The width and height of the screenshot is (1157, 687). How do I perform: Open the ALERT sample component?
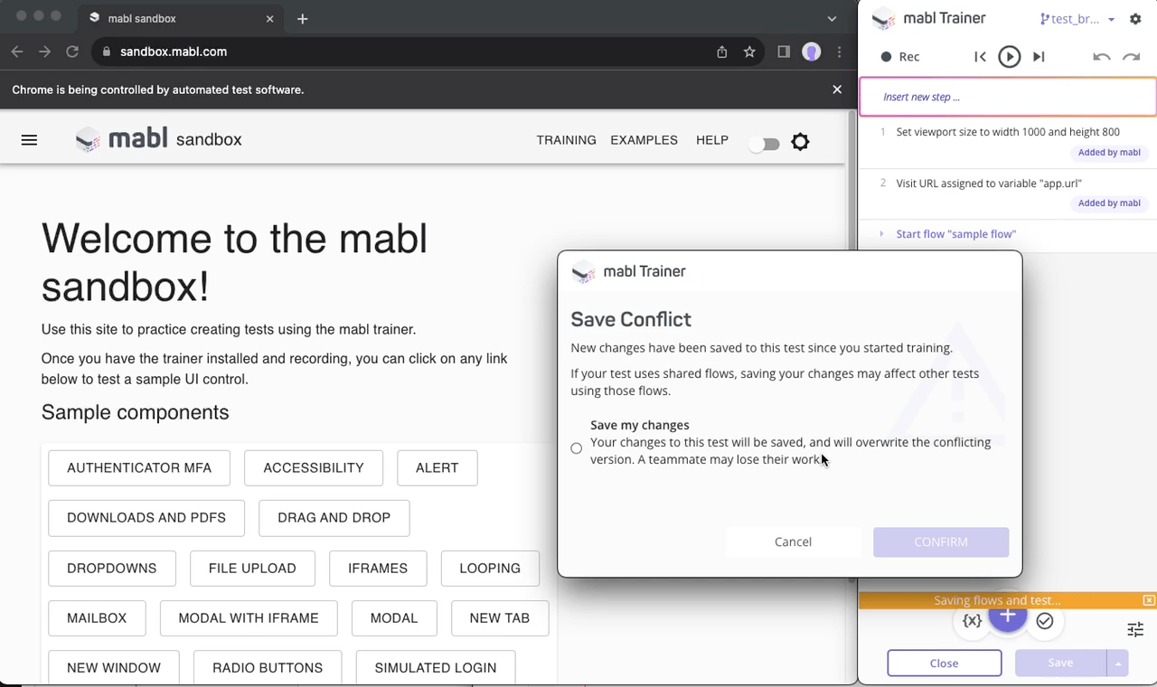[x=437, y=467]
